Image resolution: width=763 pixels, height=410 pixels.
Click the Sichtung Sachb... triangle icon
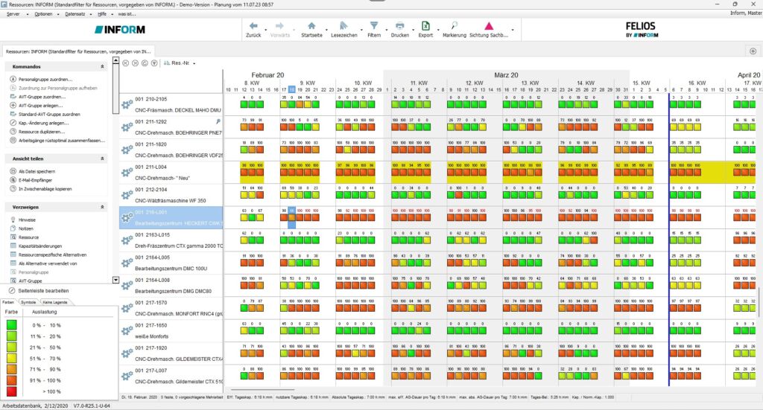tap(488, 25)
